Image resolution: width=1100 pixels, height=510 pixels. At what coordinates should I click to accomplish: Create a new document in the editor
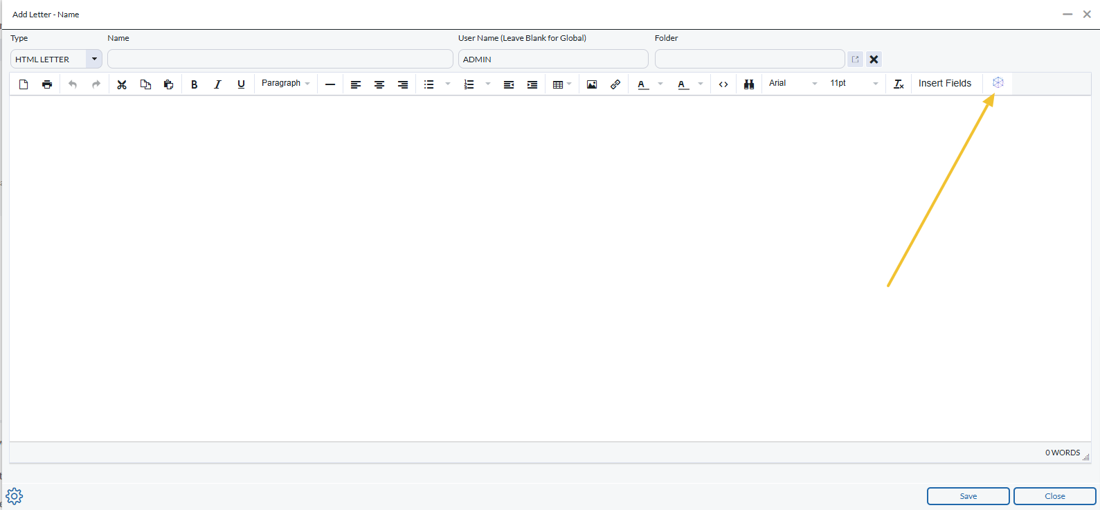tap(24, 84)
